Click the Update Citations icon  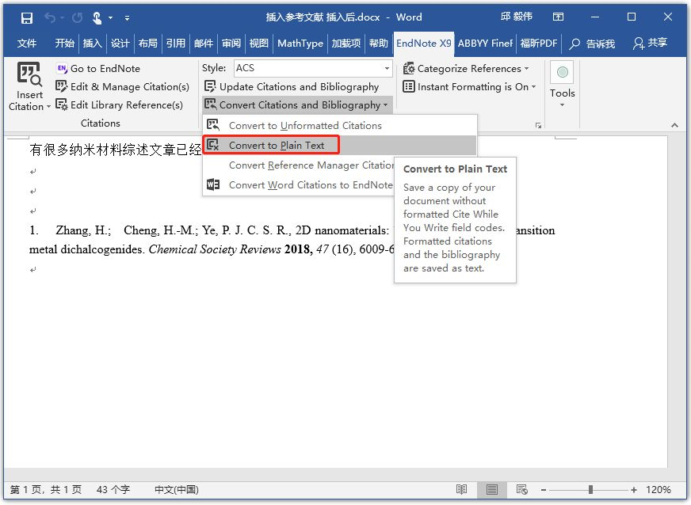point(210,86)
